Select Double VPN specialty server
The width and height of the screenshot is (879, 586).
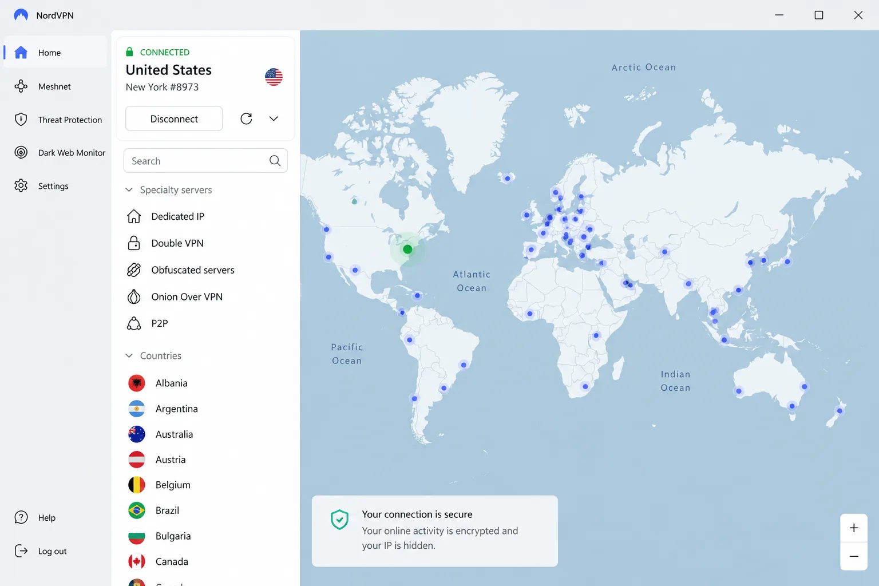click(206, 243)
